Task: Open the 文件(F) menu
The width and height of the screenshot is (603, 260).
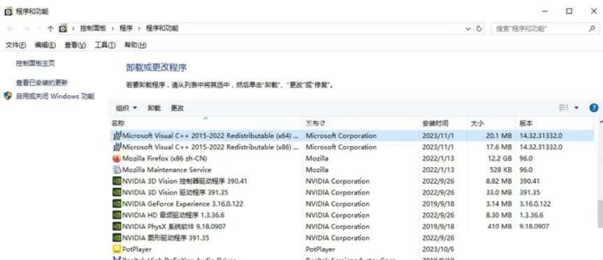Action: [16, 45]
